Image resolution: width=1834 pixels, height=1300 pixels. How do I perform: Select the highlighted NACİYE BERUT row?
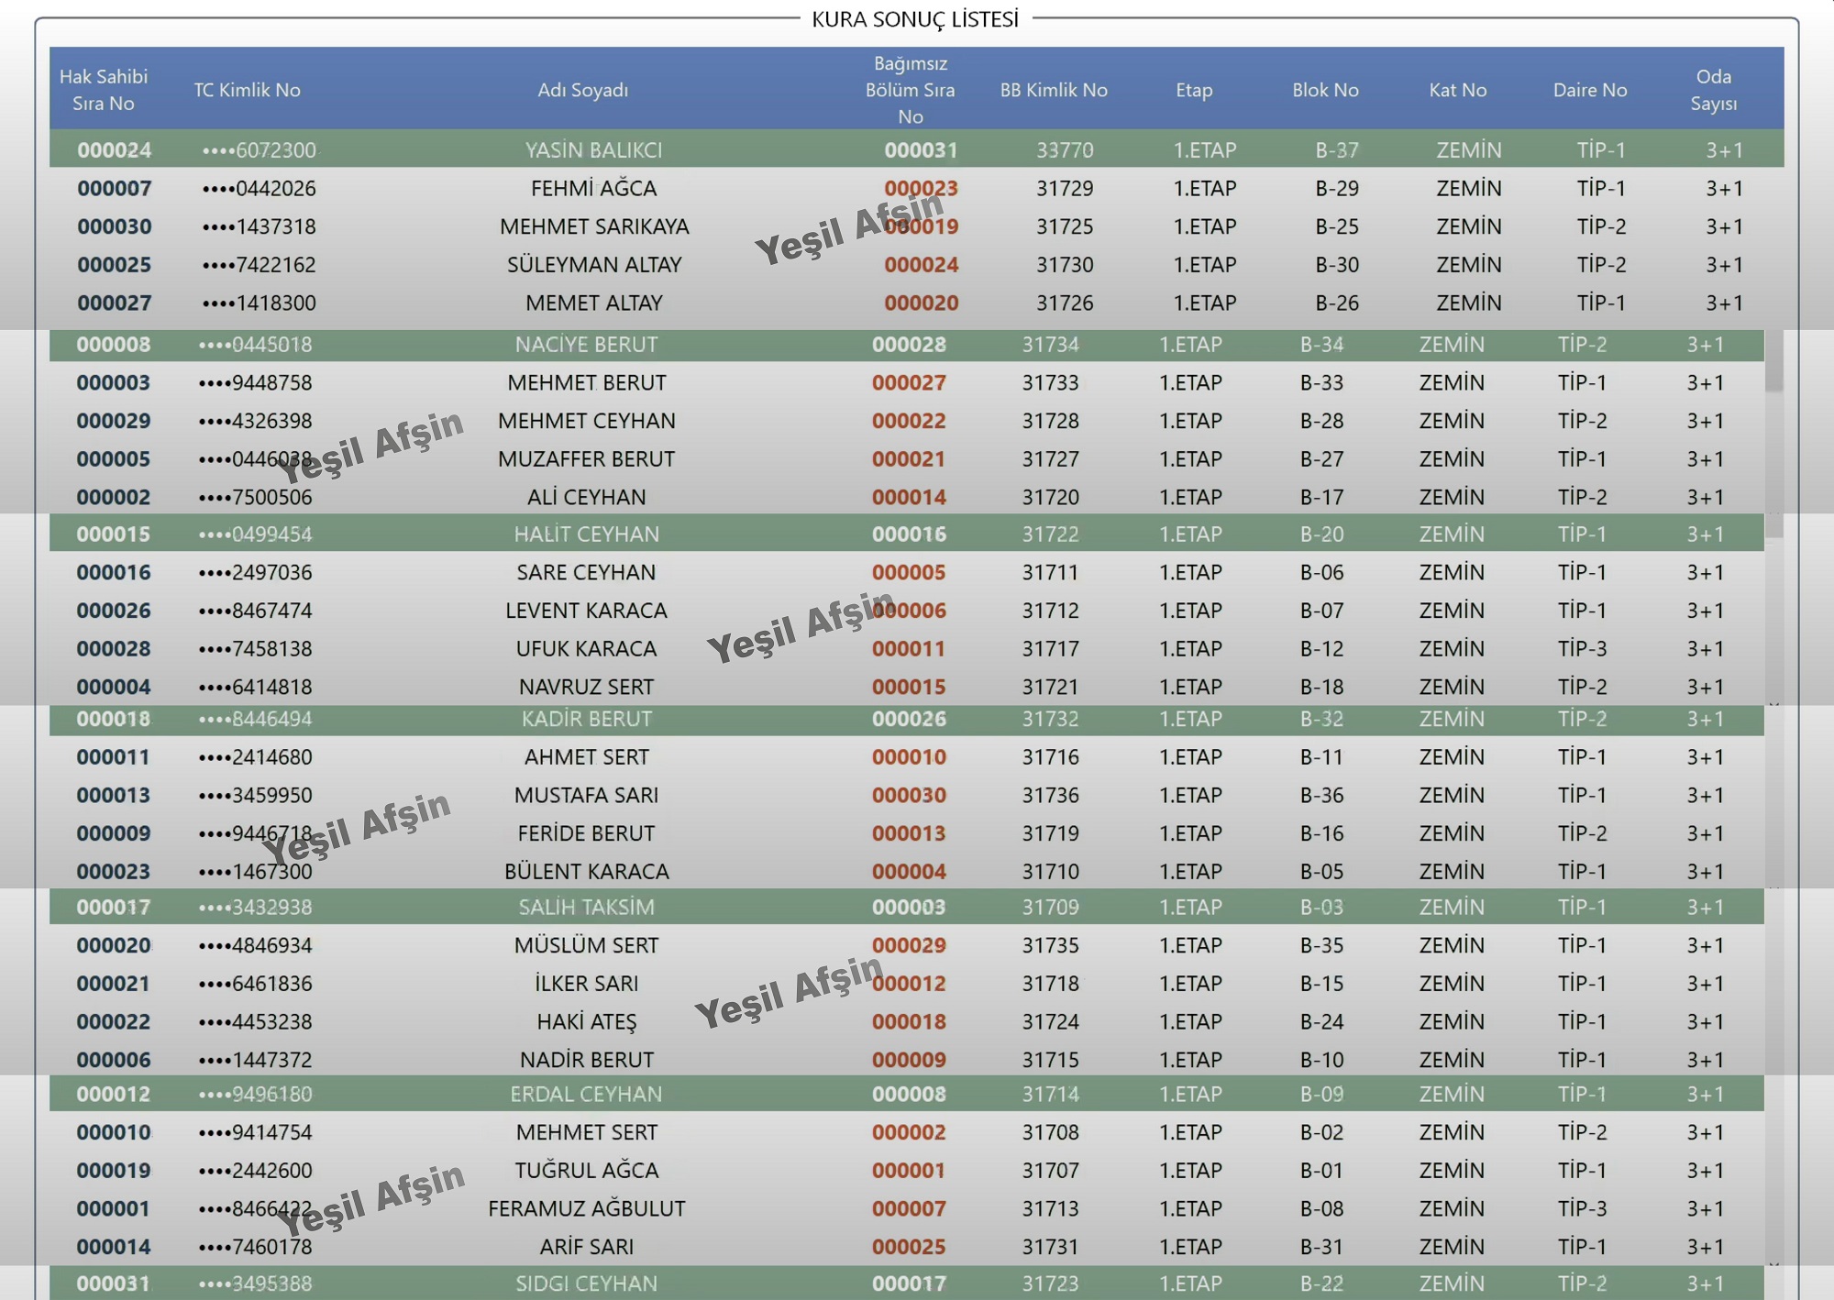pyautogui.click(x=907, y=345)
